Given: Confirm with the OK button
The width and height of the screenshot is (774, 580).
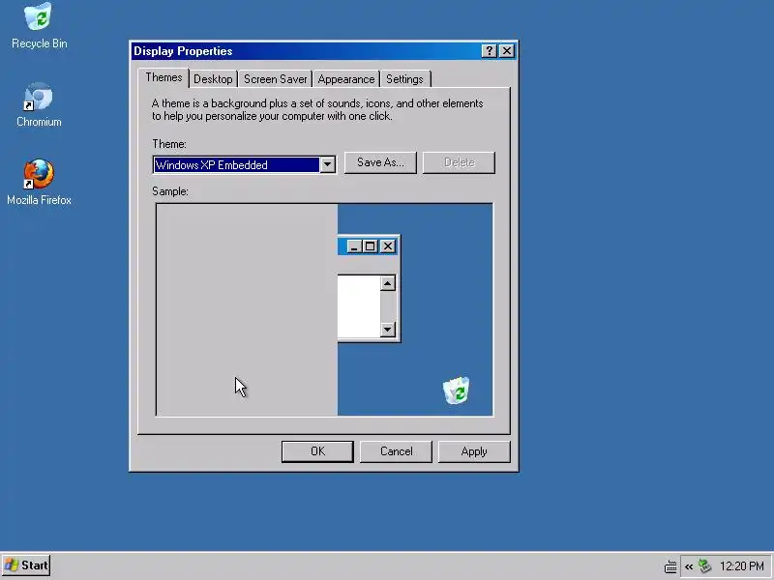Looking at the screenshot, I should 317,451.
